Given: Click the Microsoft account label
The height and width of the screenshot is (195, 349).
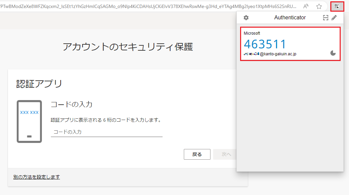Looking at the screenshot, I should pos(252,33).
